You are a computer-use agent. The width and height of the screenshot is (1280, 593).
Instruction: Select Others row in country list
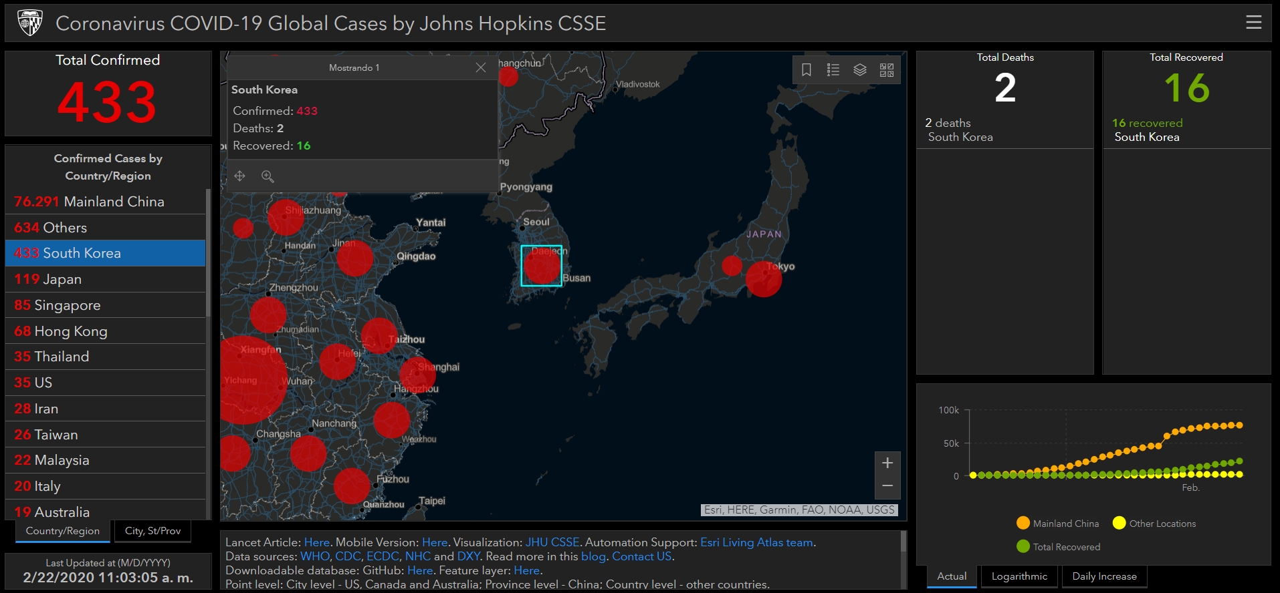(x=105, y=228)
